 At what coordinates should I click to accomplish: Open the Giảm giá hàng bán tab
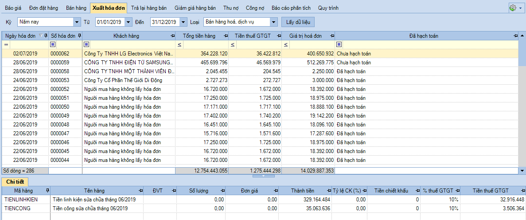coord(195,8)
